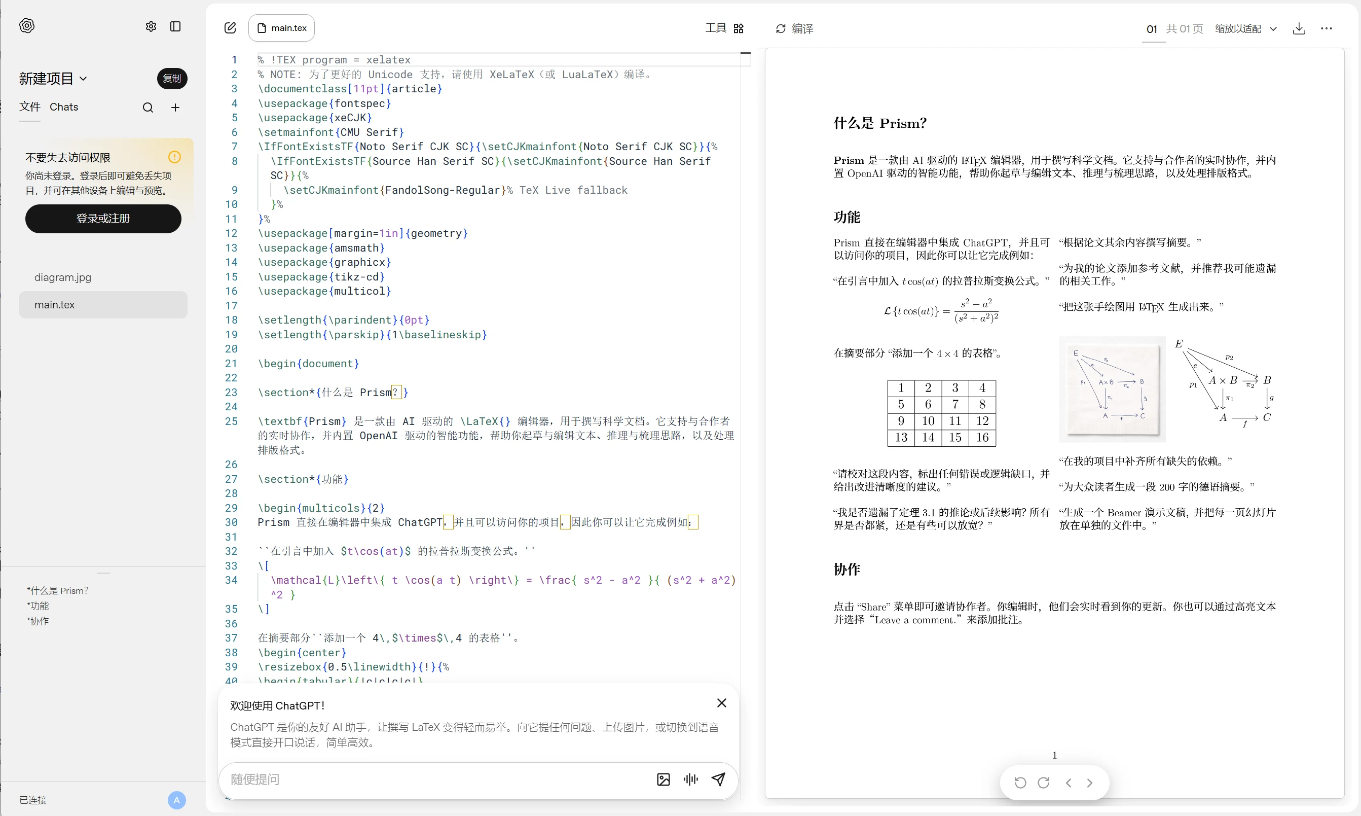Send the message with the paper plane icon
Viewport: 1361px width, 816px height.
point(718,779)
